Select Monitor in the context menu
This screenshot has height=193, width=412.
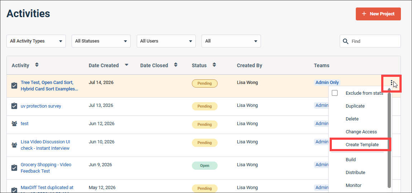pyautogui.click(x=353, y=185)
